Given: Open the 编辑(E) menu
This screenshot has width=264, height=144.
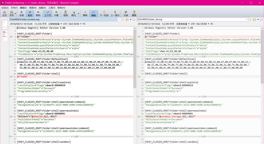Looking at the screenshot, I should click(x=23, y=8).
